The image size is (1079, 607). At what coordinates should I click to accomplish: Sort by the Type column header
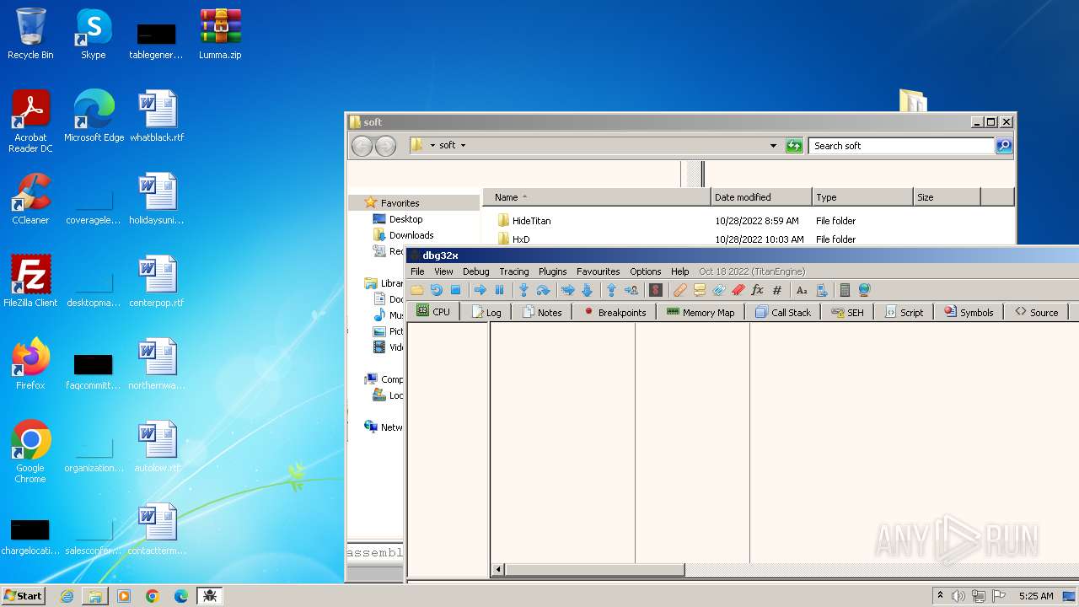(862, 197)
